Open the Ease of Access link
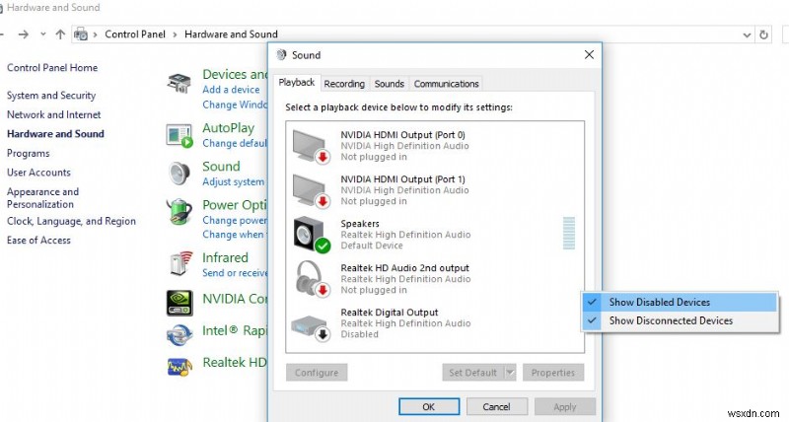This screenshot has width=789, height=422. click(38, 241)
